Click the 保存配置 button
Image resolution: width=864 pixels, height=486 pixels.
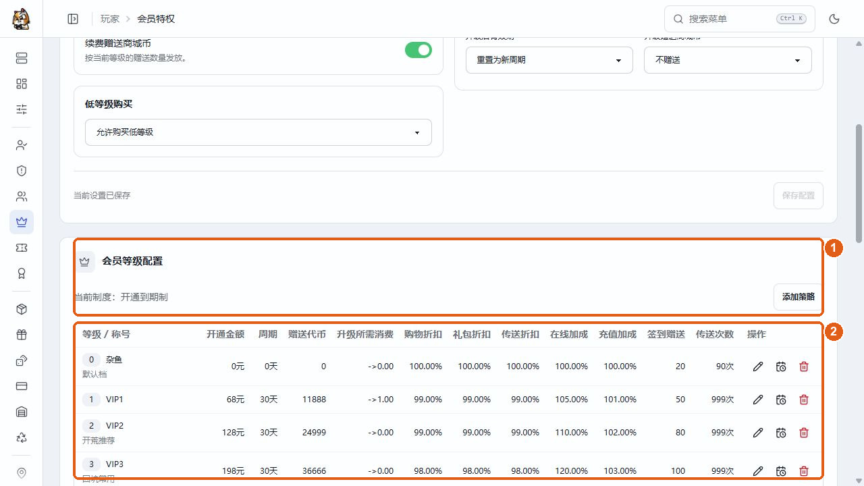pyautogui.click(x=798, y=196)
